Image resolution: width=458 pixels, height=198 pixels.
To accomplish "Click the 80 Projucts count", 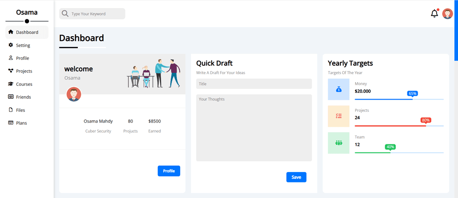I will [131, 121].
